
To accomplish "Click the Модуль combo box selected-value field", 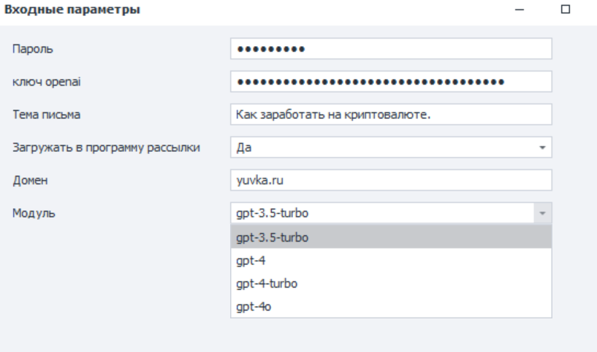I will click(x=382, y=213).
